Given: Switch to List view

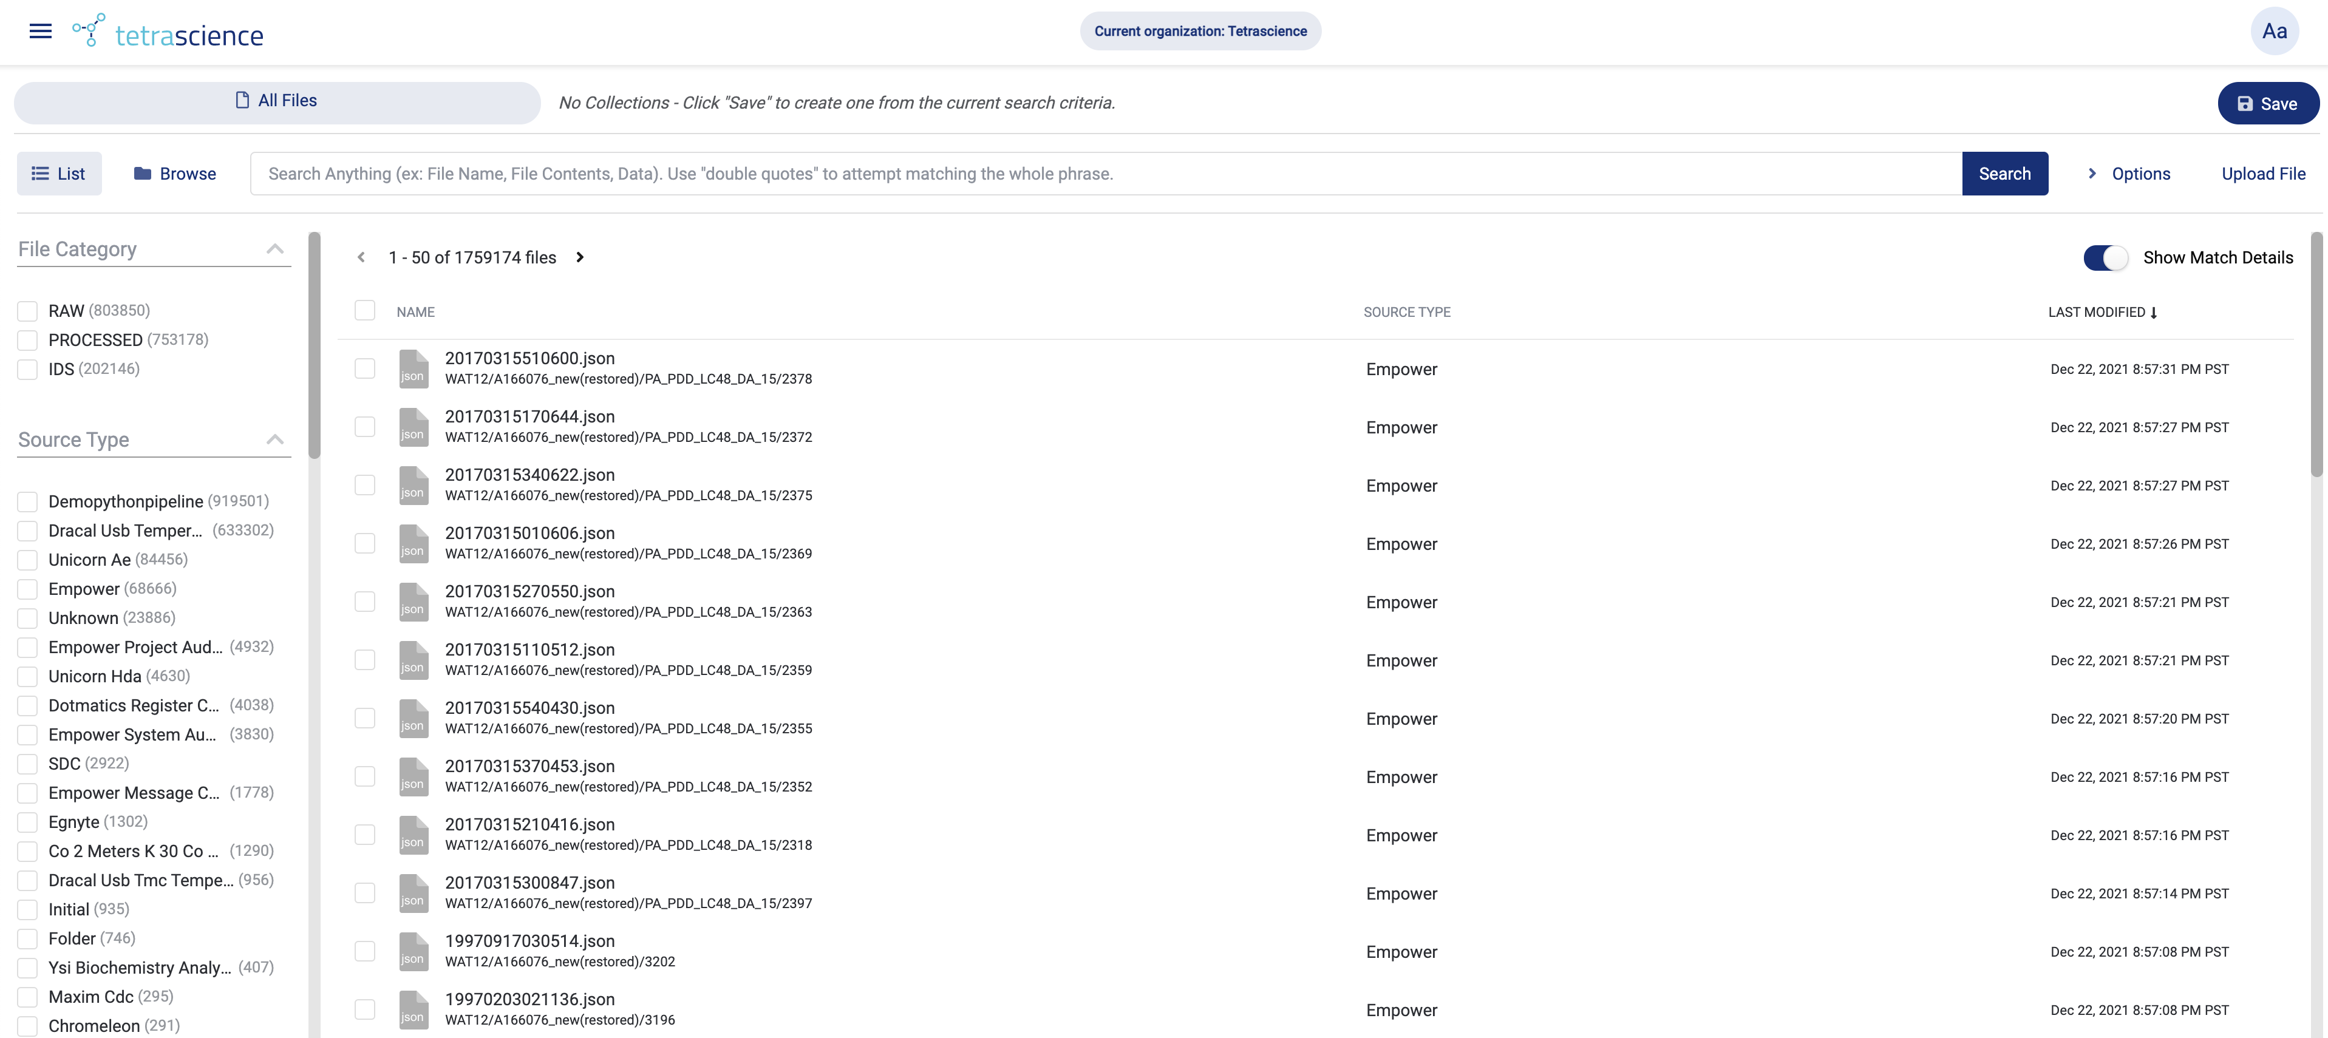Looking at the screenshot, I should (59, 174).
